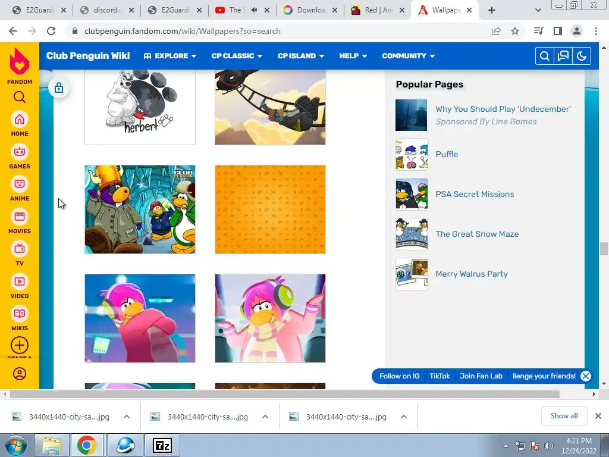Dismiss the social links banner
Screen dimensions: 609x457
point(586,376)
